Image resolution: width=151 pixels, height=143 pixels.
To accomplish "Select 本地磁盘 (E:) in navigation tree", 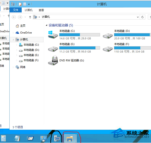I will [x=31, y=55].
